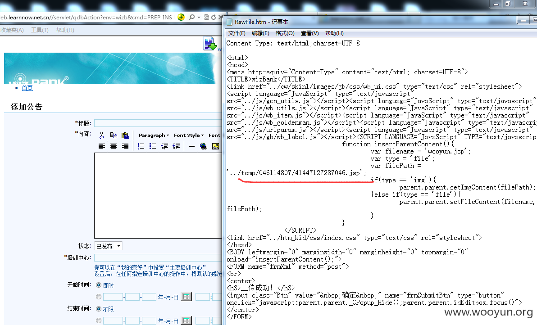This screenshot has height=325, width=537.
Task: Click the Copy icon in editor toolbar
Action: pos(114,135)
